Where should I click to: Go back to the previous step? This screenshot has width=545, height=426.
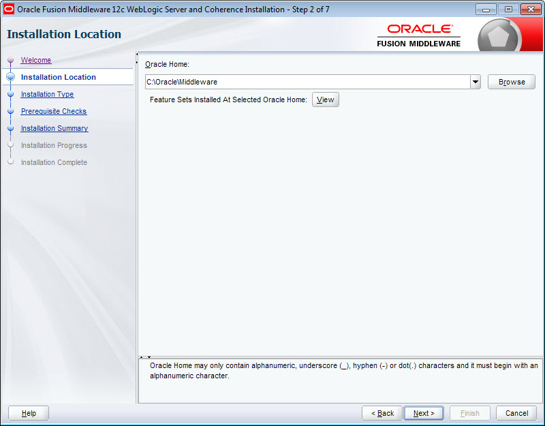tap(382, 413)
